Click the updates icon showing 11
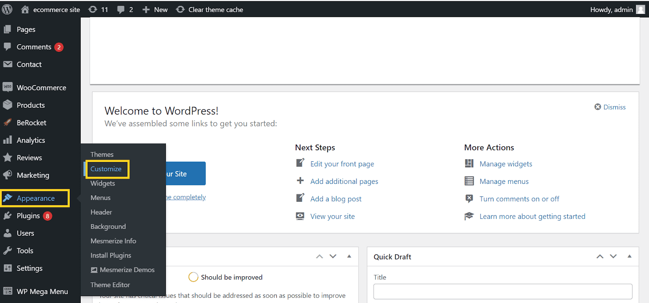 click(98, 9)
